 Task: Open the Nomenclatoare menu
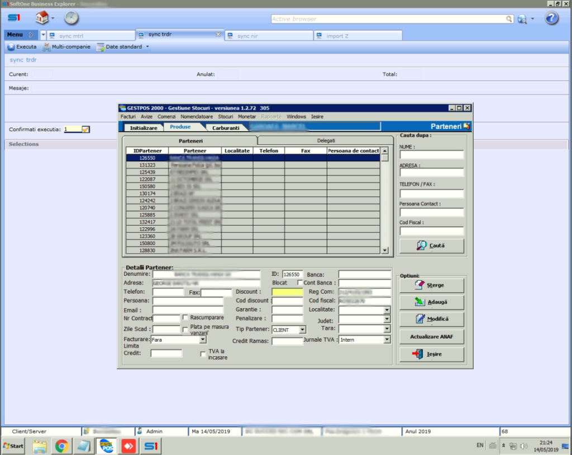tap(197, 117)
